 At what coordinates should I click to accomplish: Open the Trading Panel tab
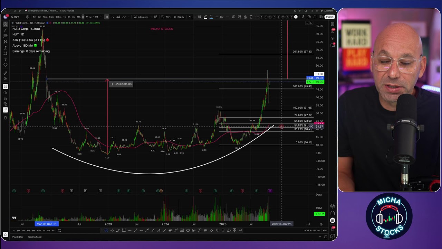[x=35, y=237]
